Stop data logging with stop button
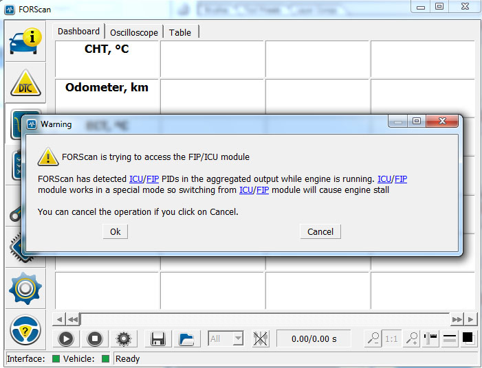482x368 pixels. click(94, 338)
